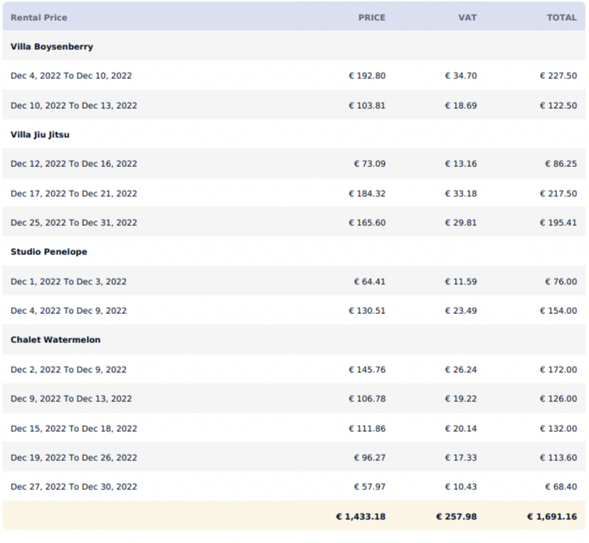Select the PRICE column header
This screenshot has height=543, width=589.
pyautogui.click(x=371, y=17)
